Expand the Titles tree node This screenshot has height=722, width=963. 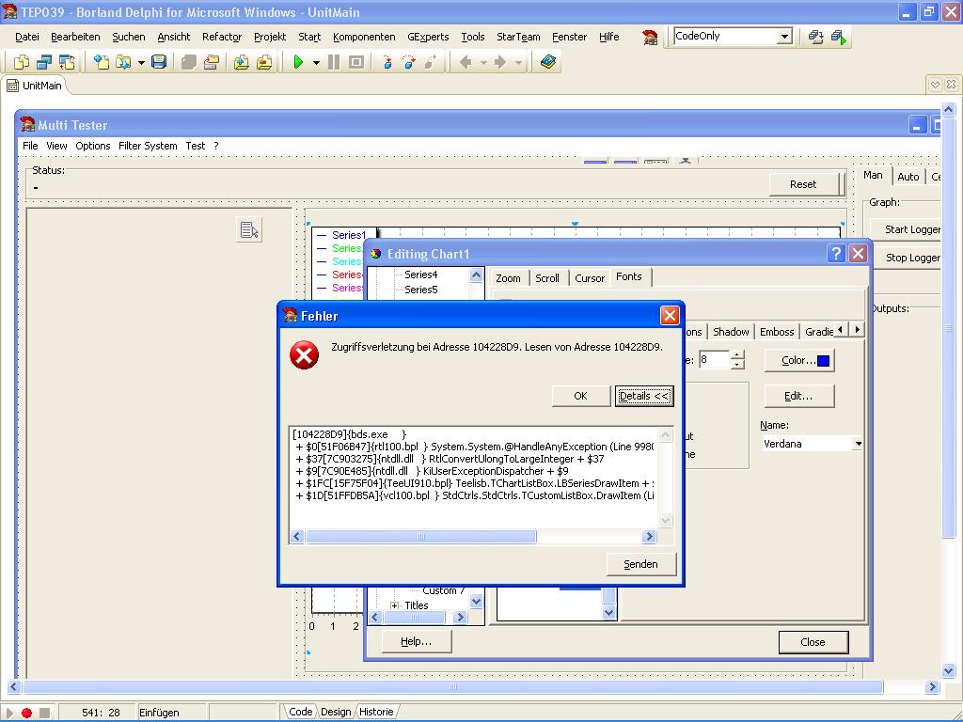(394, 605)
